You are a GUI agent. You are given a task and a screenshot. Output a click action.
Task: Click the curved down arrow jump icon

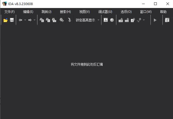pos(69,20)
